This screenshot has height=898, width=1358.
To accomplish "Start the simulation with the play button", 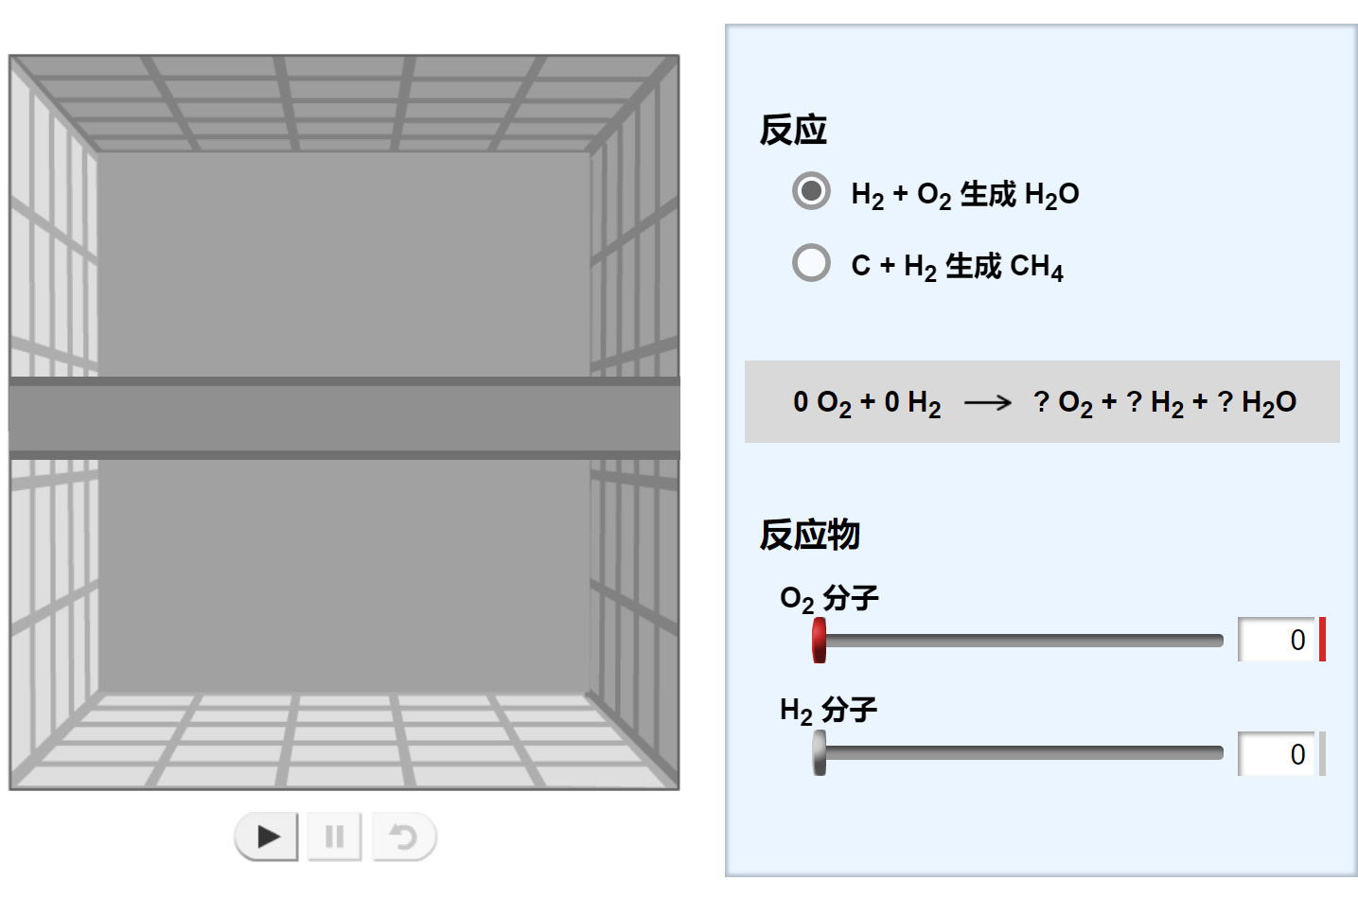I will click(x=267, y=836).
